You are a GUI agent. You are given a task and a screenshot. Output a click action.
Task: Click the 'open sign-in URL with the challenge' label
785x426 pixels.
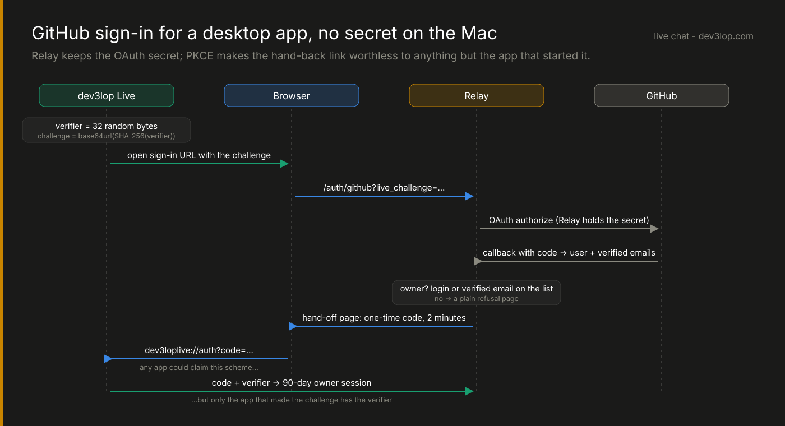(199, 155)
